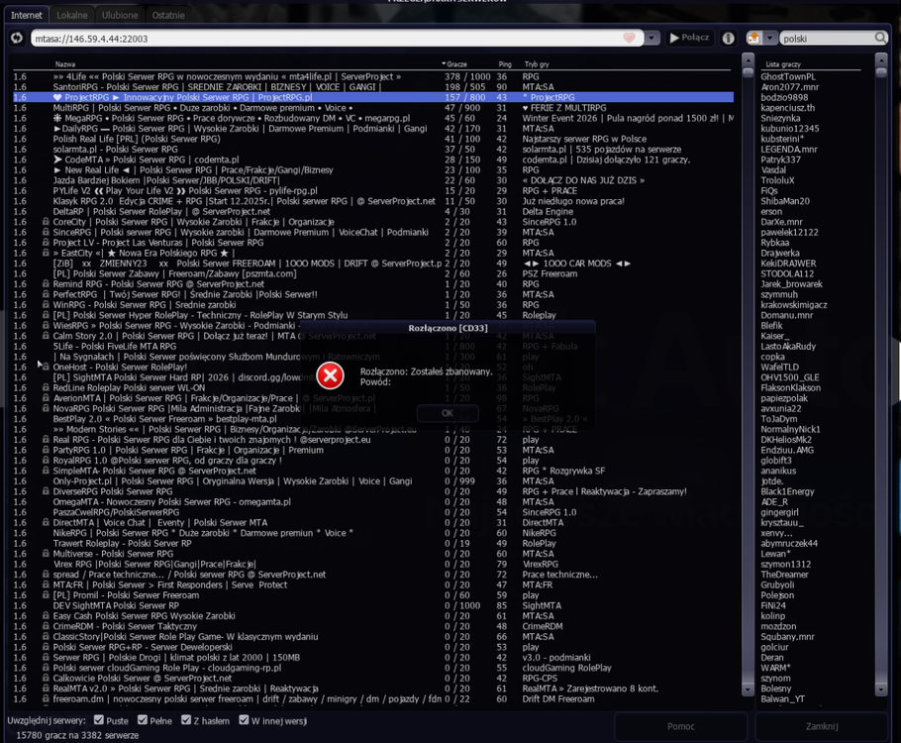The height and width of the screenshot is (743, 901).
Task: Click the lock icon on RoyalRPG 1.0 row
Action: [46, 460]
